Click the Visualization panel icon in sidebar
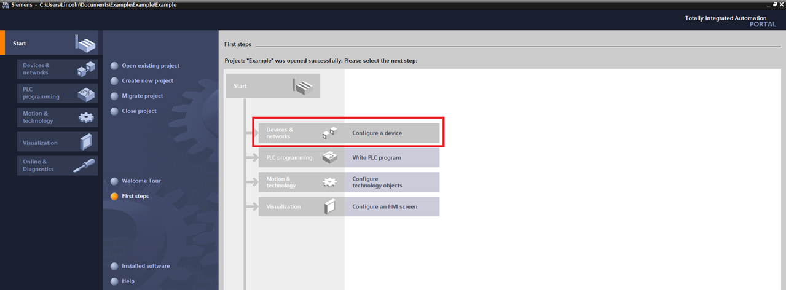 pos(86,142)
